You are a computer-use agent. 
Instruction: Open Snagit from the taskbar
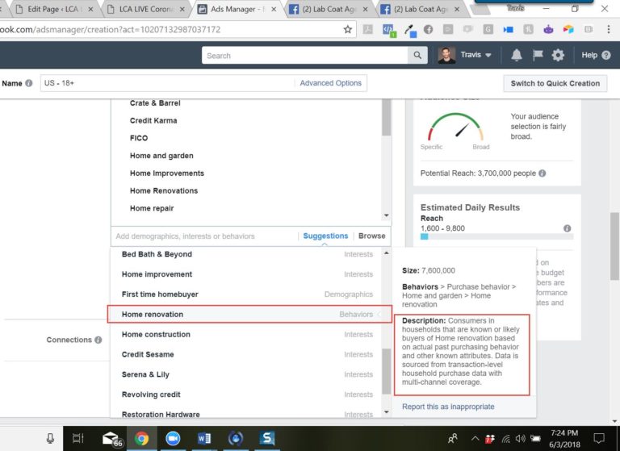[267, 438]
